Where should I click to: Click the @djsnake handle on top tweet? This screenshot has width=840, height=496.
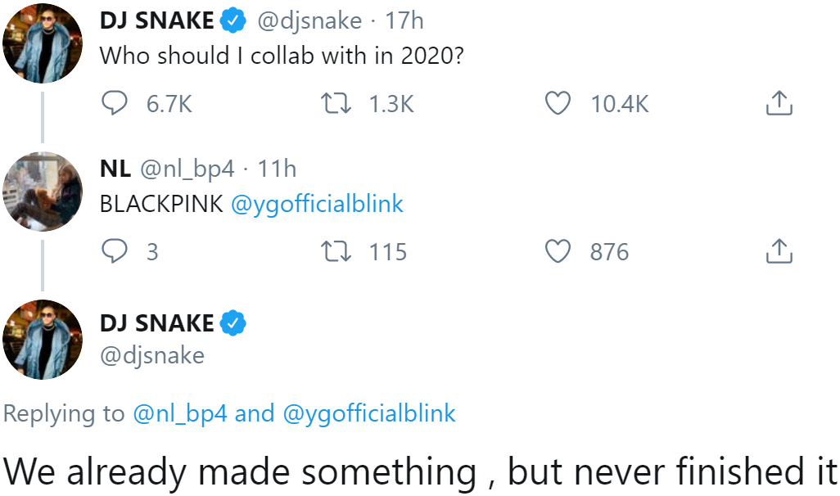click(309, 20)
